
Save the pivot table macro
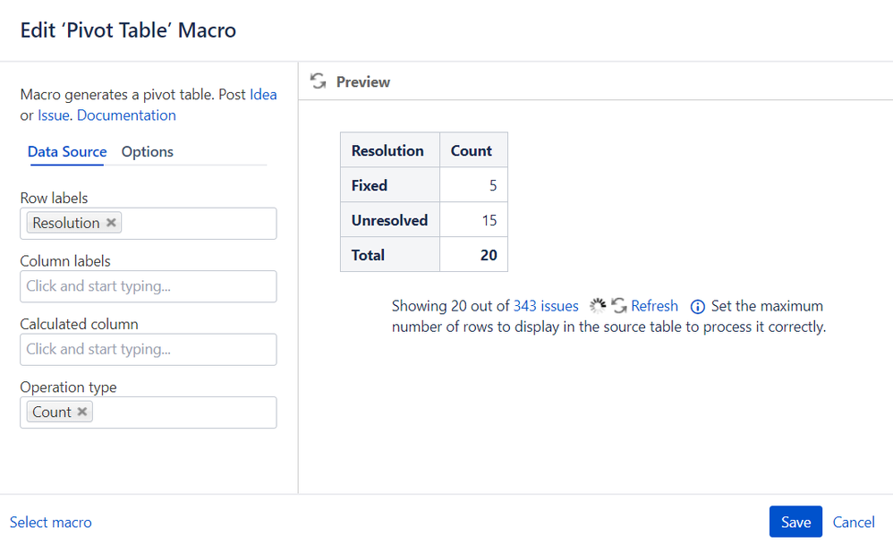[x=795, y=522]
